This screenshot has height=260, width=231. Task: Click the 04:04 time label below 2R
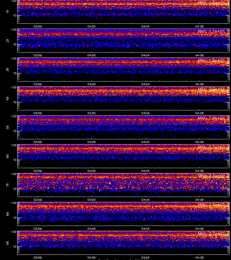tap(145, 55)
